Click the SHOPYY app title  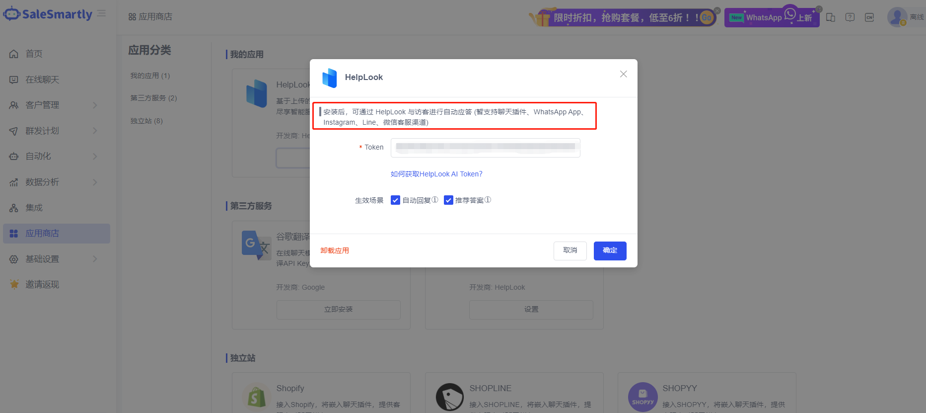pyautogui.click(x=680, y=388)
